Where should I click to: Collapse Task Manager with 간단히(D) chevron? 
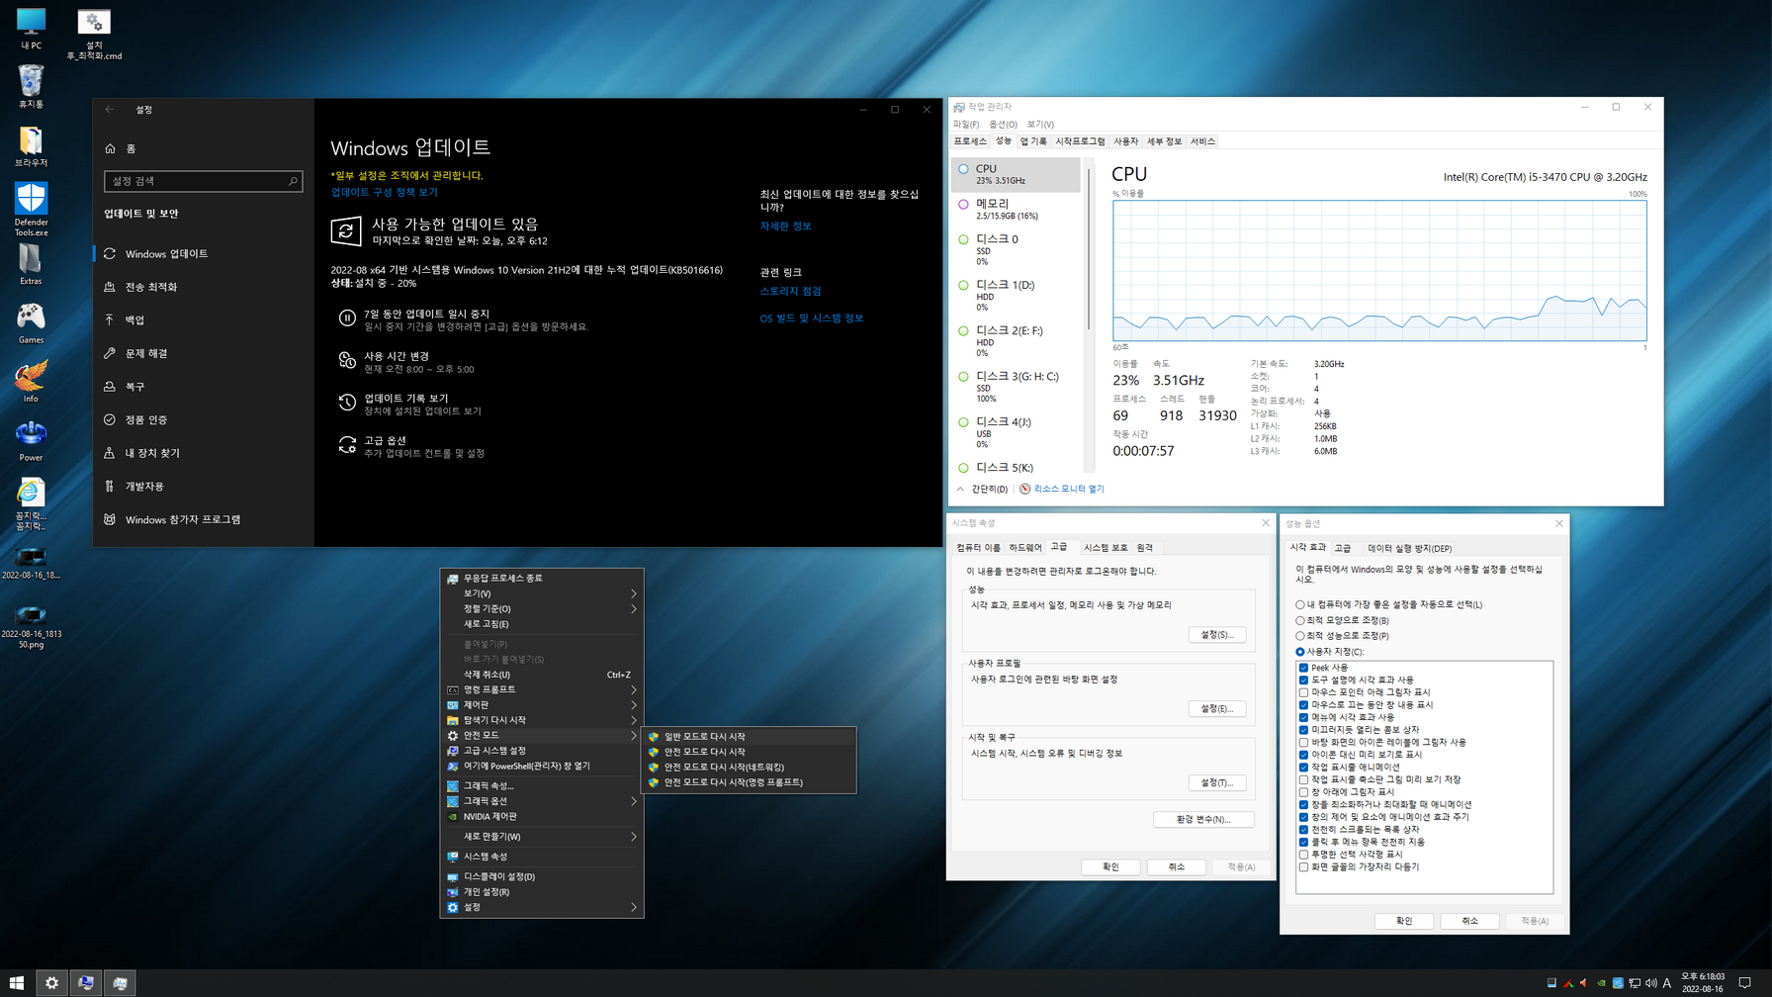coord(960,489)
